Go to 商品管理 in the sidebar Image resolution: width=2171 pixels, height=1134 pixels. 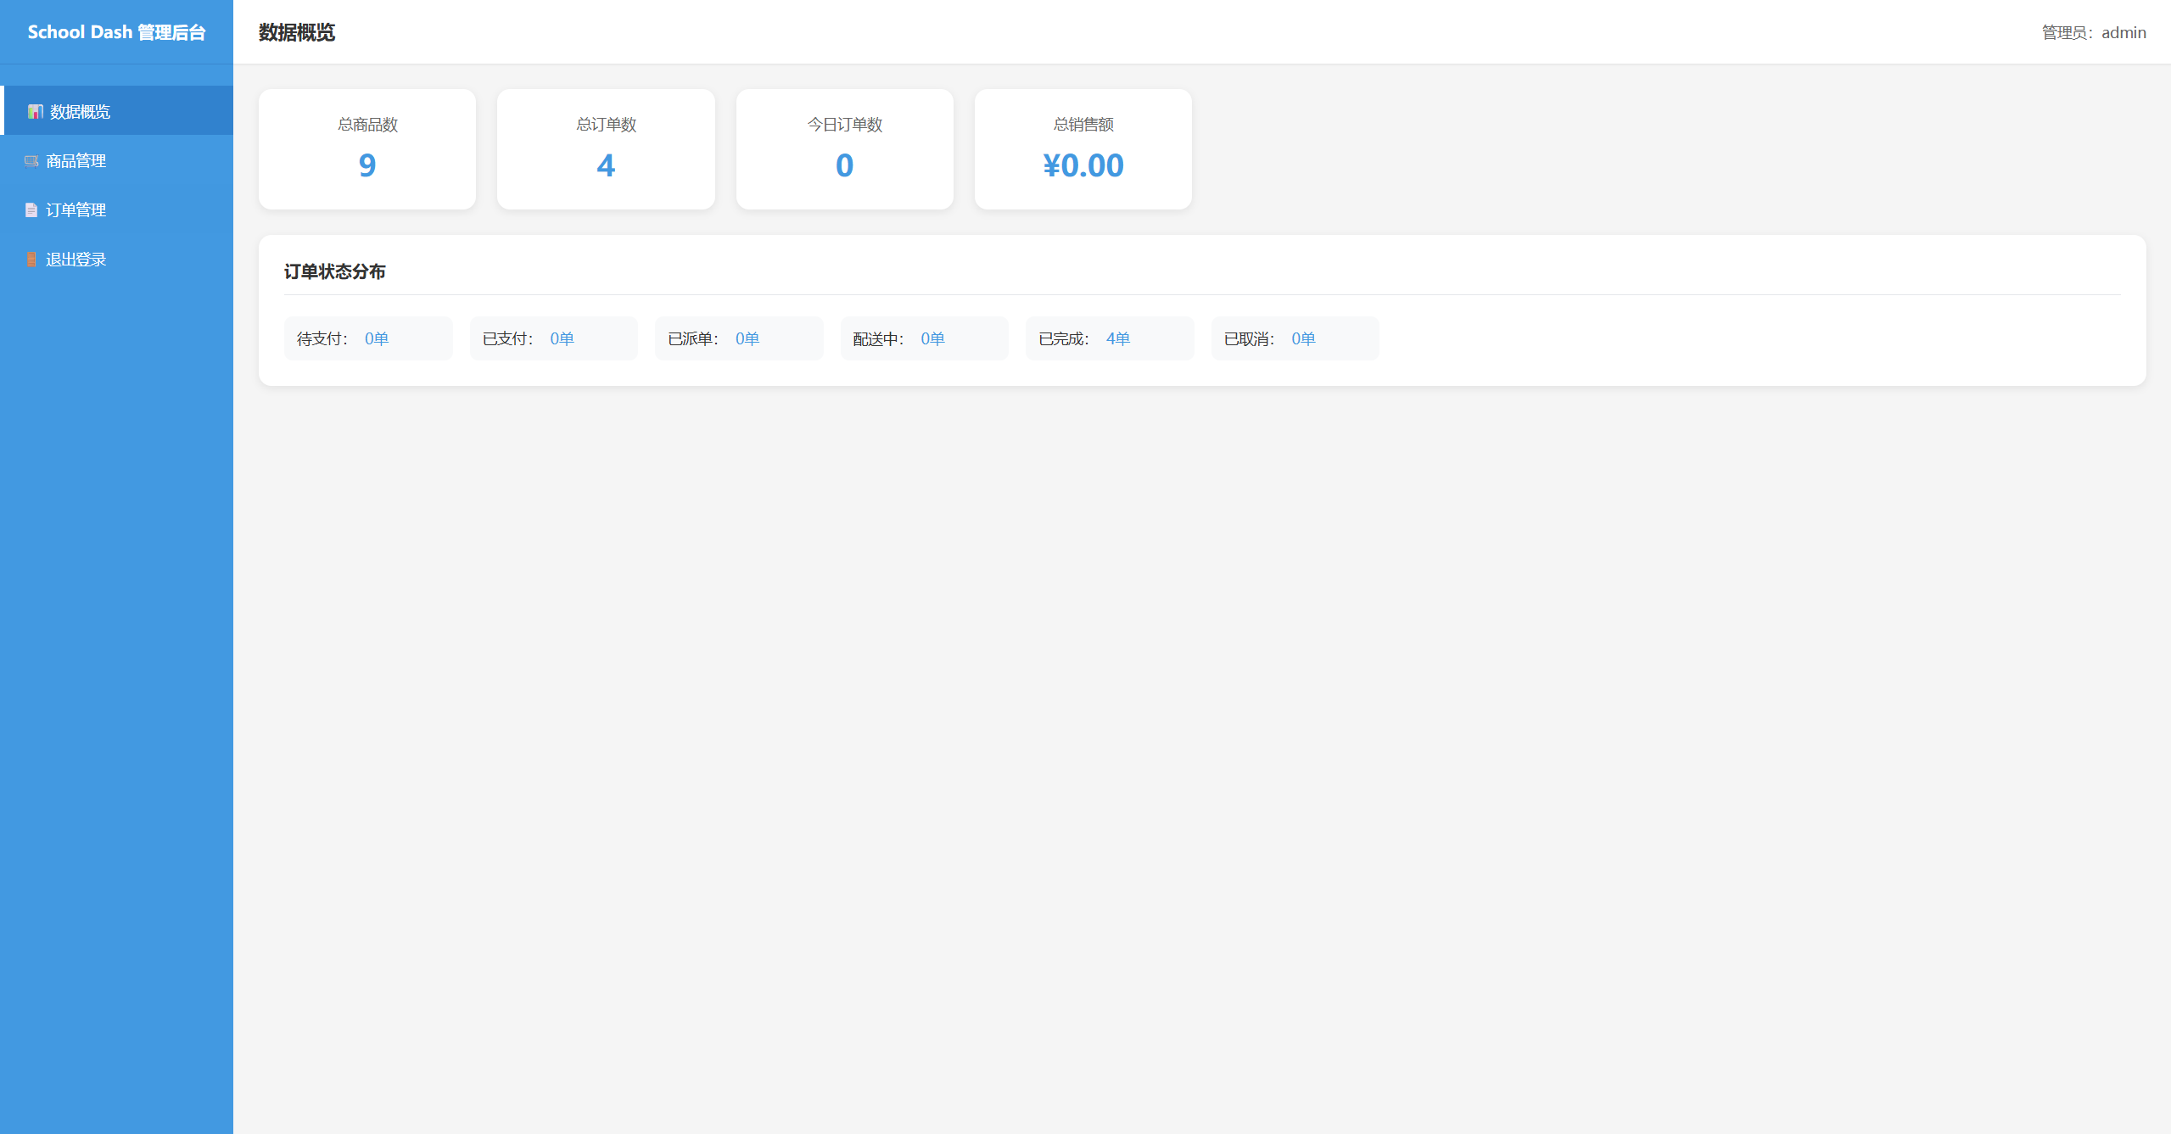pos(76,161)
